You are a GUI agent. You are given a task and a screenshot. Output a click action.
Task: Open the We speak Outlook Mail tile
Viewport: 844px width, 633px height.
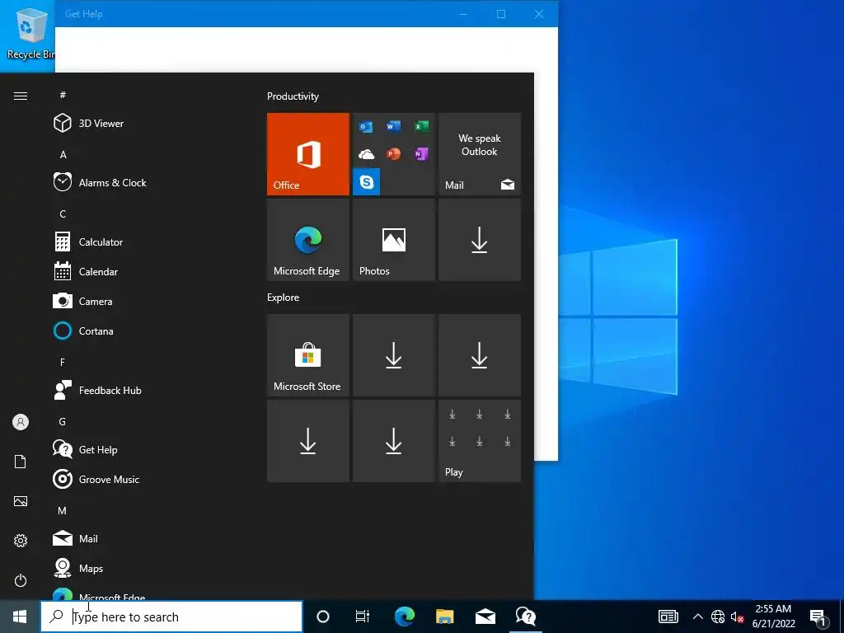coord(480,154)
